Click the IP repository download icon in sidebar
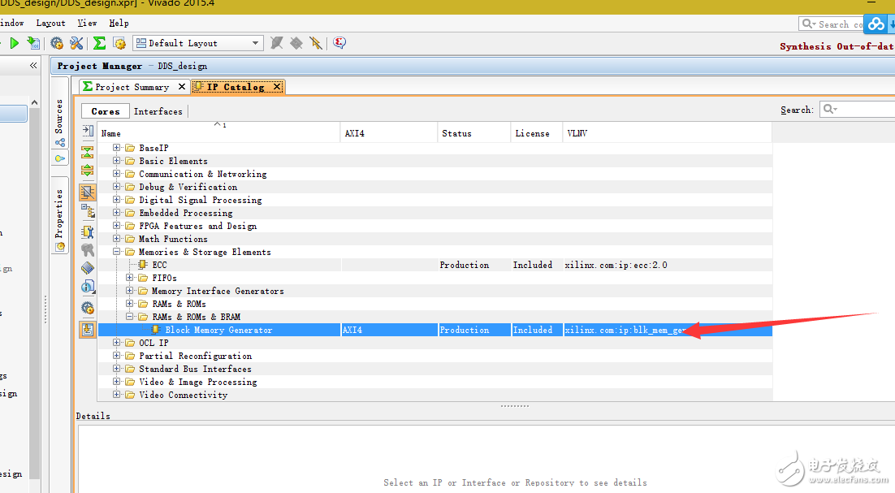Image resolution: width=895 pixels, height=493 pixels. pyautogui.click(x=87, y=328)
